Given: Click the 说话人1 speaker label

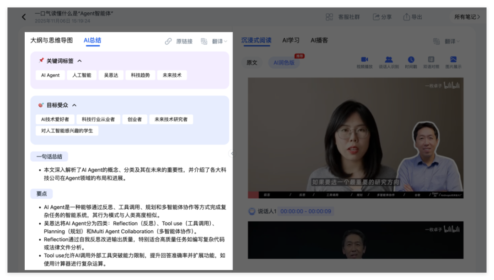Looking at the screenshot, I should click(267, 211).
